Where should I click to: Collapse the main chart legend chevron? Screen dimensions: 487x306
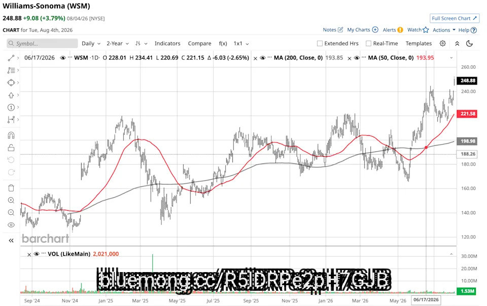click(x=451, y=58)
